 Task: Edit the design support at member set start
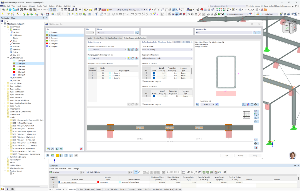pyautogui.click(x=133, y=50)
